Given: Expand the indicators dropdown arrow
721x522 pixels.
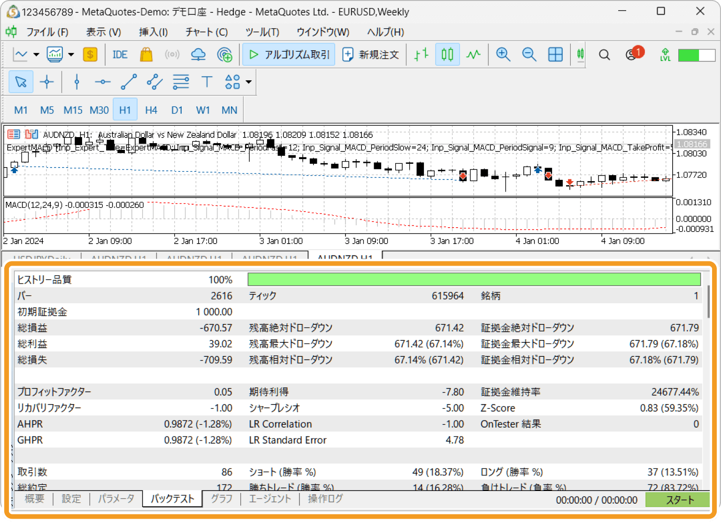Looking at the screenshot, I should [71, 55].
